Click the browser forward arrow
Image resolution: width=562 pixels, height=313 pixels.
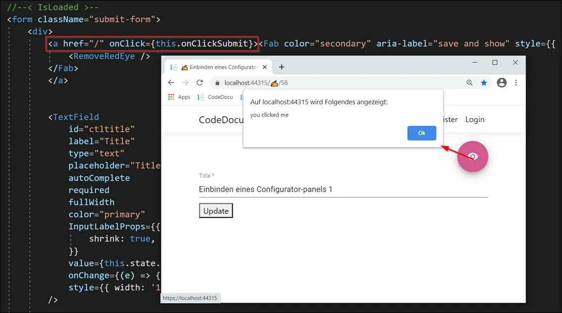coord(185,83)
